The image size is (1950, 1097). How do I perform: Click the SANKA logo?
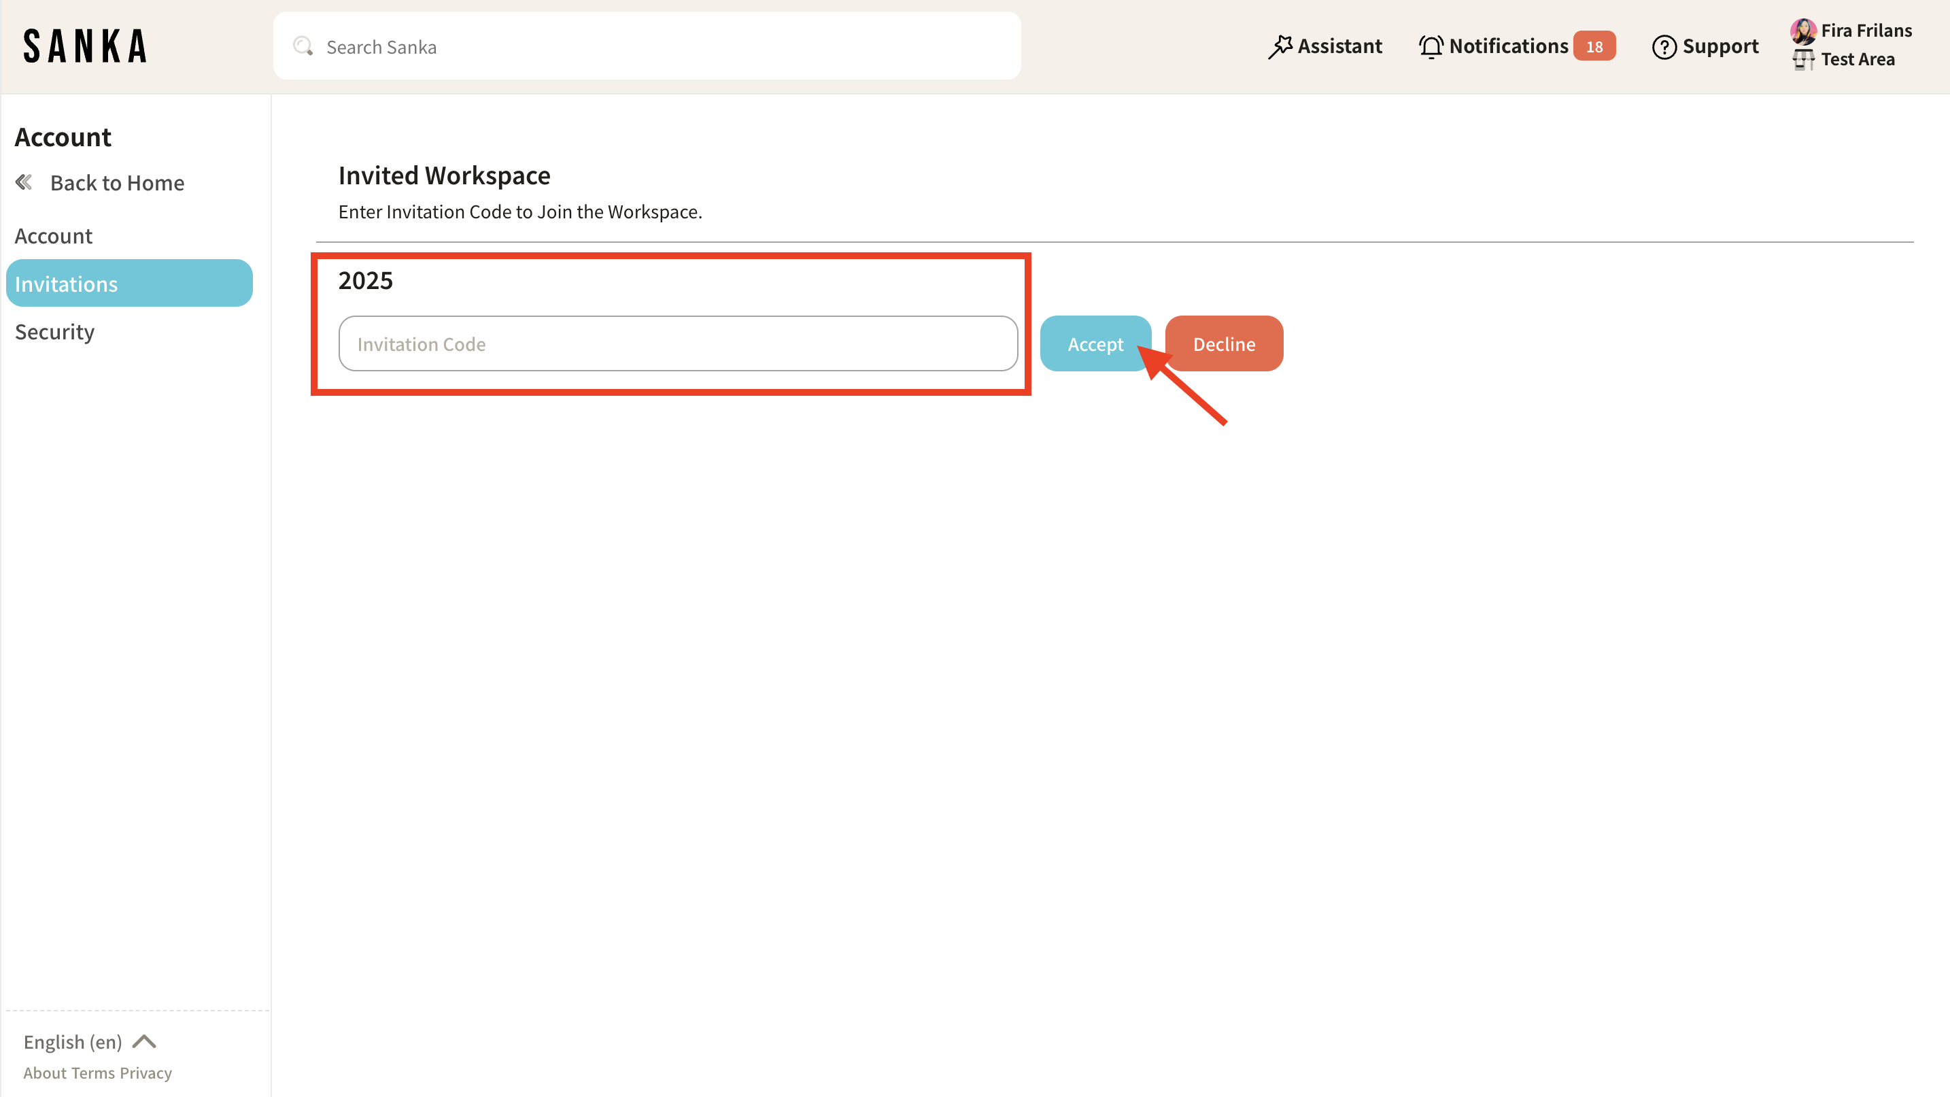pos(86,46)
